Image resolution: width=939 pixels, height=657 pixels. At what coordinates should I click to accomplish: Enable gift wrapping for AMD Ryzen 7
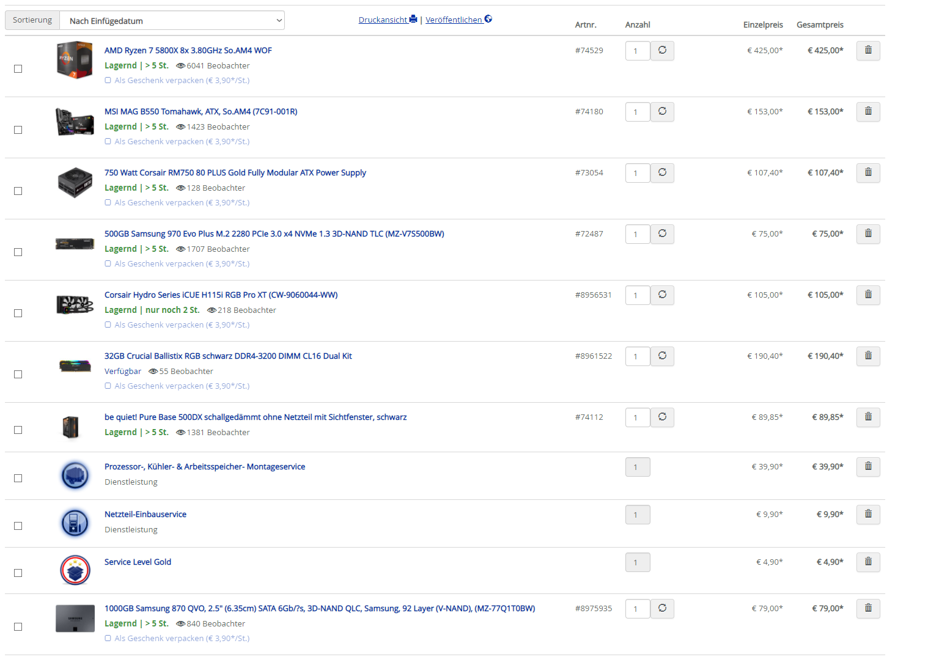click(x=108, y=81)
